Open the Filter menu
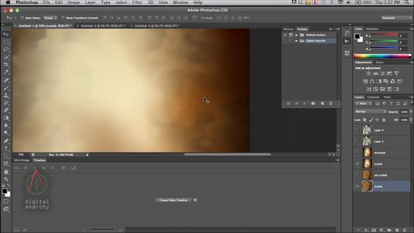The image size is (414, 233). pos(137,3)
